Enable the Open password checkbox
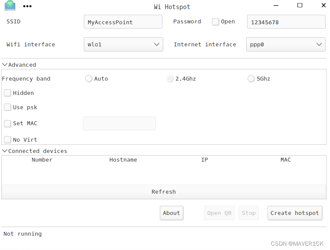The image size is (330, 250). (215, 22)
